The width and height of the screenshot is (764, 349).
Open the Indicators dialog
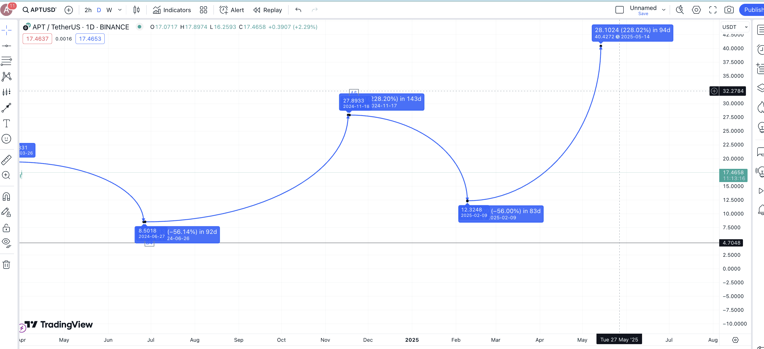[x=172, y=10]
